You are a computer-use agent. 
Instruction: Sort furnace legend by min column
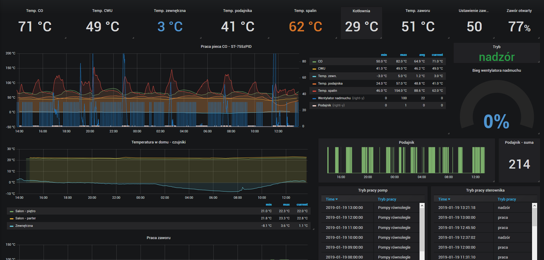pyautogui.click(x=384, y=55)
